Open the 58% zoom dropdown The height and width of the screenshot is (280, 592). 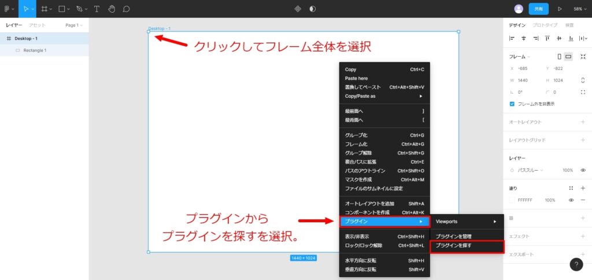point(580,9)
